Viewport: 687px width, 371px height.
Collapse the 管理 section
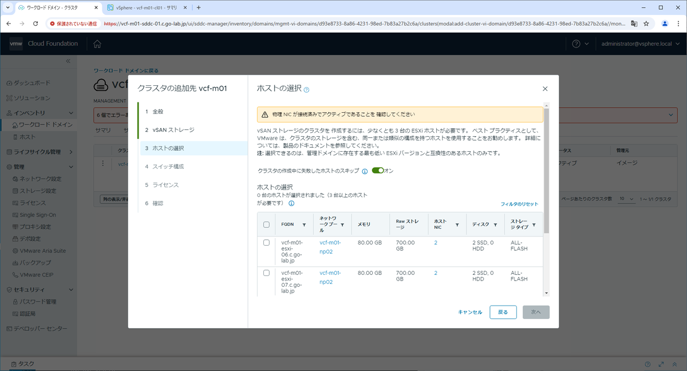[x=71, y=167]
